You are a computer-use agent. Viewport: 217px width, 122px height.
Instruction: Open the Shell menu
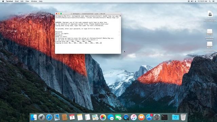(17, 1)
